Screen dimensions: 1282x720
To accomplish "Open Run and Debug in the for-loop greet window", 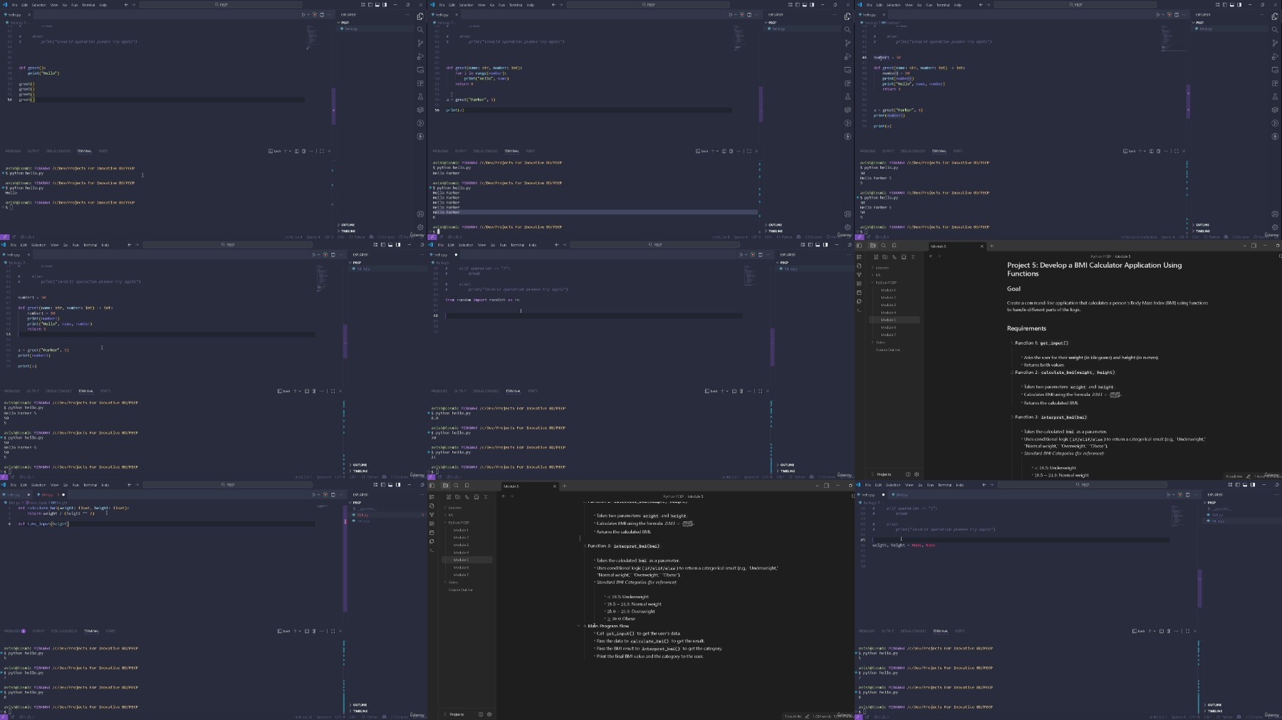I will click(x=848, y=57).
